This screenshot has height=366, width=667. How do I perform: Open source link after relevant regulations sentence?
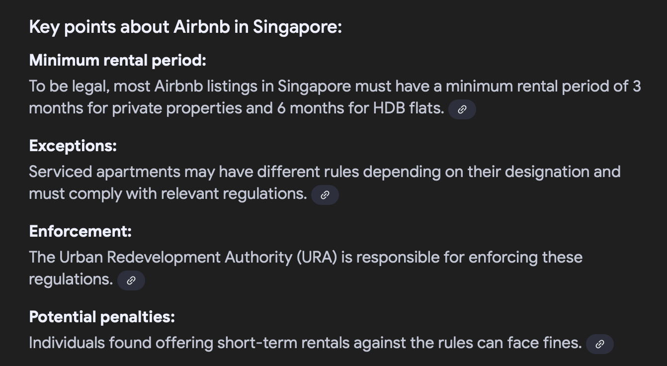pos(325,195)
